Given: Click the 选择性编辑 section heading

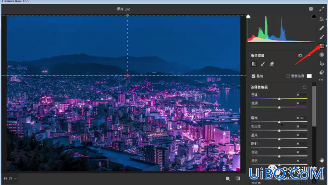Looking at the screenshot, I should (x=259, y=87).
